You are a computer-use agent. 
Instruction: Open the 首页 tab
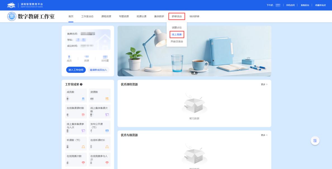71,16
